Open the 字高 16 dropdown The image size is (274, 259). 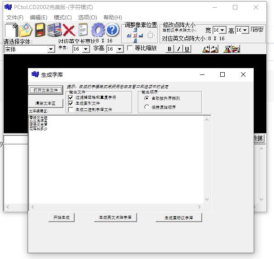(119, 49)
